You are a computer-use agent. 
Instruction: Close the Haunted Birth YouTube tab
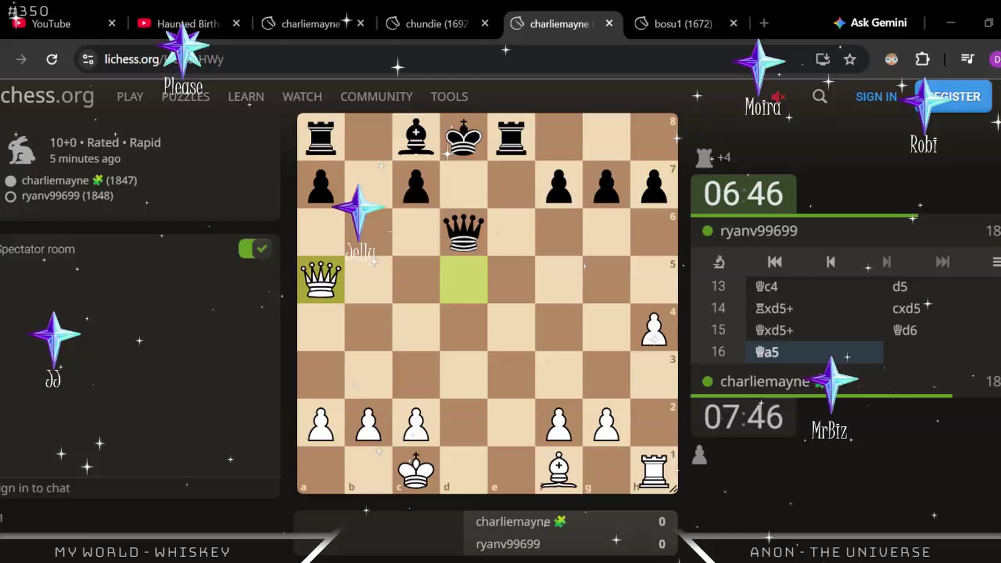pos(236,23)
